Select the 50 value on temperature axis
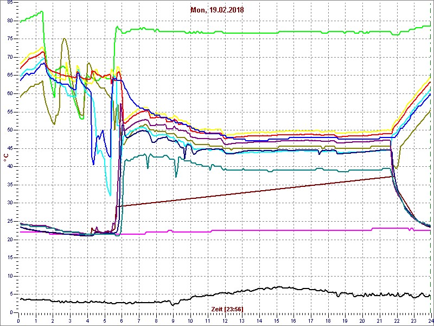Image resolution: width=434 pixels, height=326 pixels. click(9, 130)
